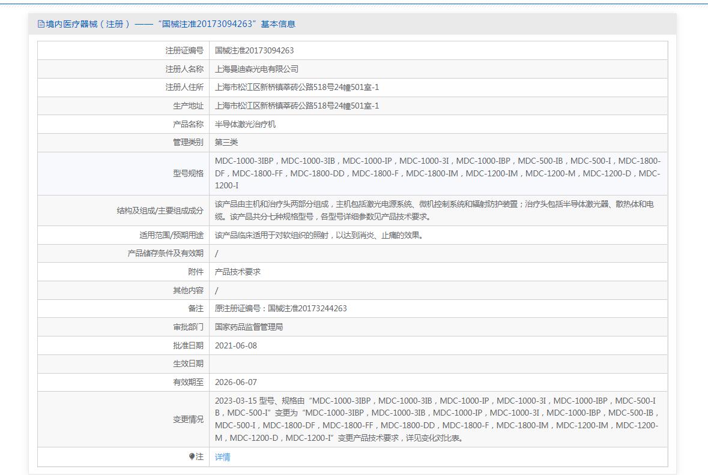
Task: Select expiry date 2026-06-07
Action: pos(235,382)
